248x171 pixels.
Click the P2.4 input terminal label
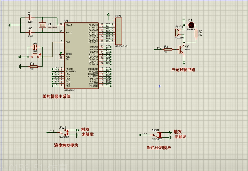pos(159,48)
